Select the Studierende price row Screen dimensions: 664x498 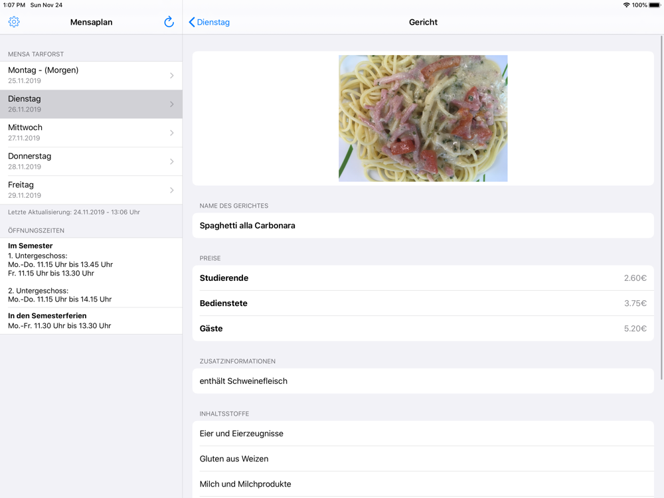pyautogui.click(x=423, y=278)
